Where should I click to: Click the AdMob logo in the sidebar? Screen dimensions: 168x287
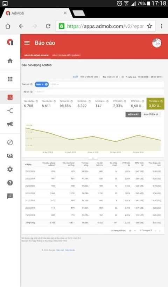[10, 42]
